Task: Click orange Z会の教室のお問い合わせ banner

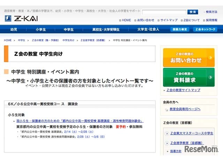Action: 189,58
